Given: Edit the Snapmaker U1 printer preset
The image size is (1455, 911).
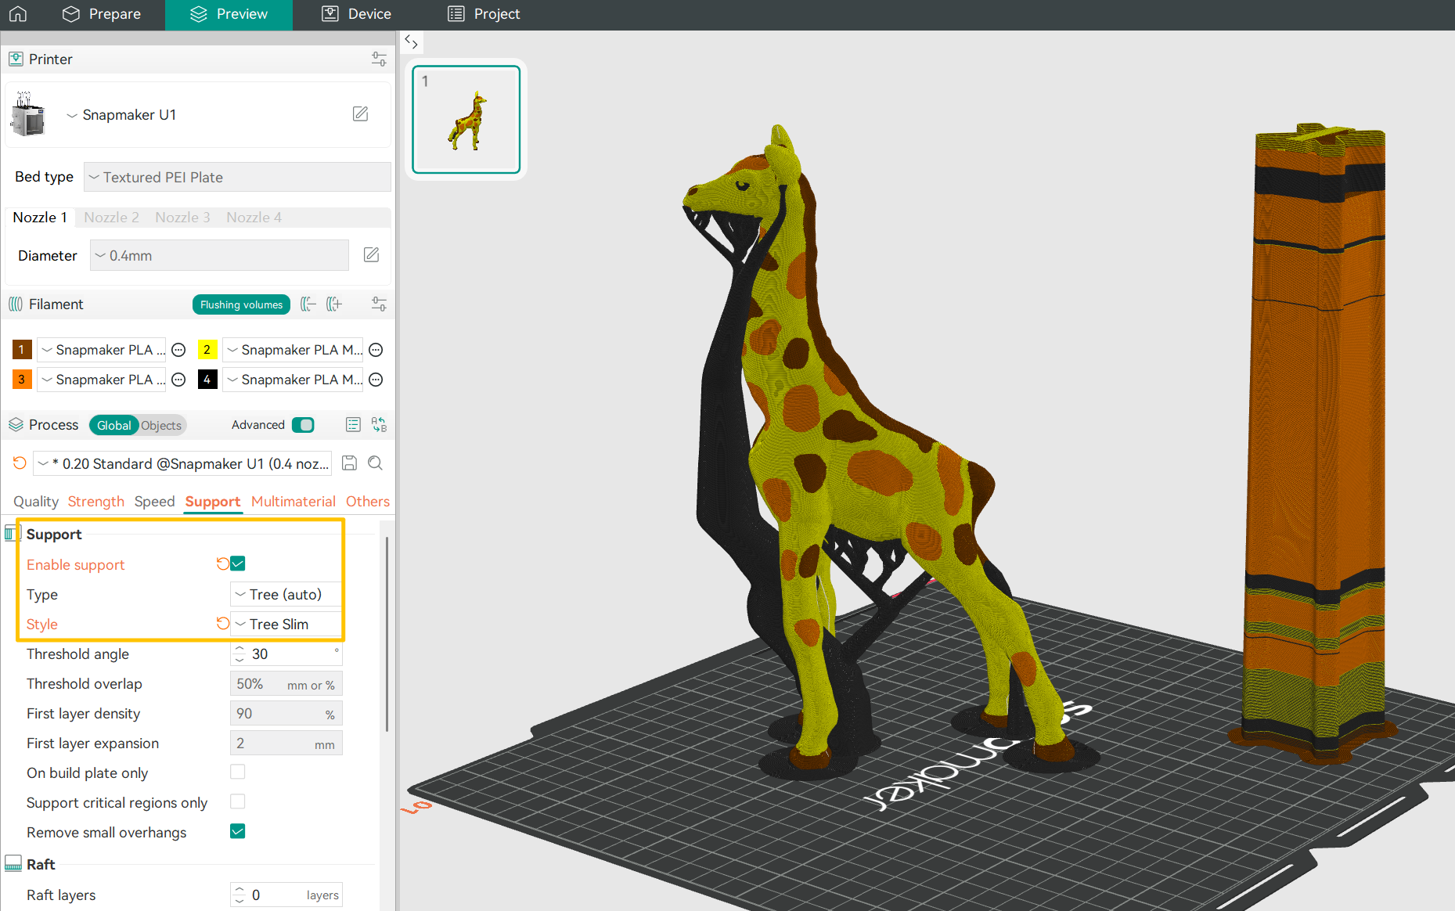Looking at the screenshot, I should [360, 114].
